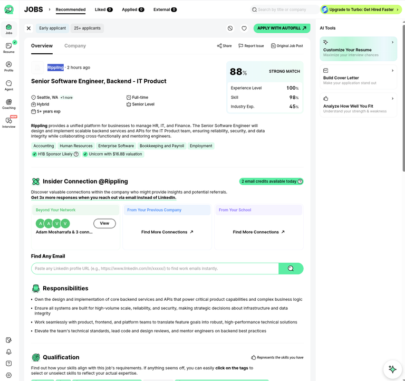Open the Recommended jobs tab
Image resolution: width=405 pixels, height=381 pixels.
coord(71,9)
